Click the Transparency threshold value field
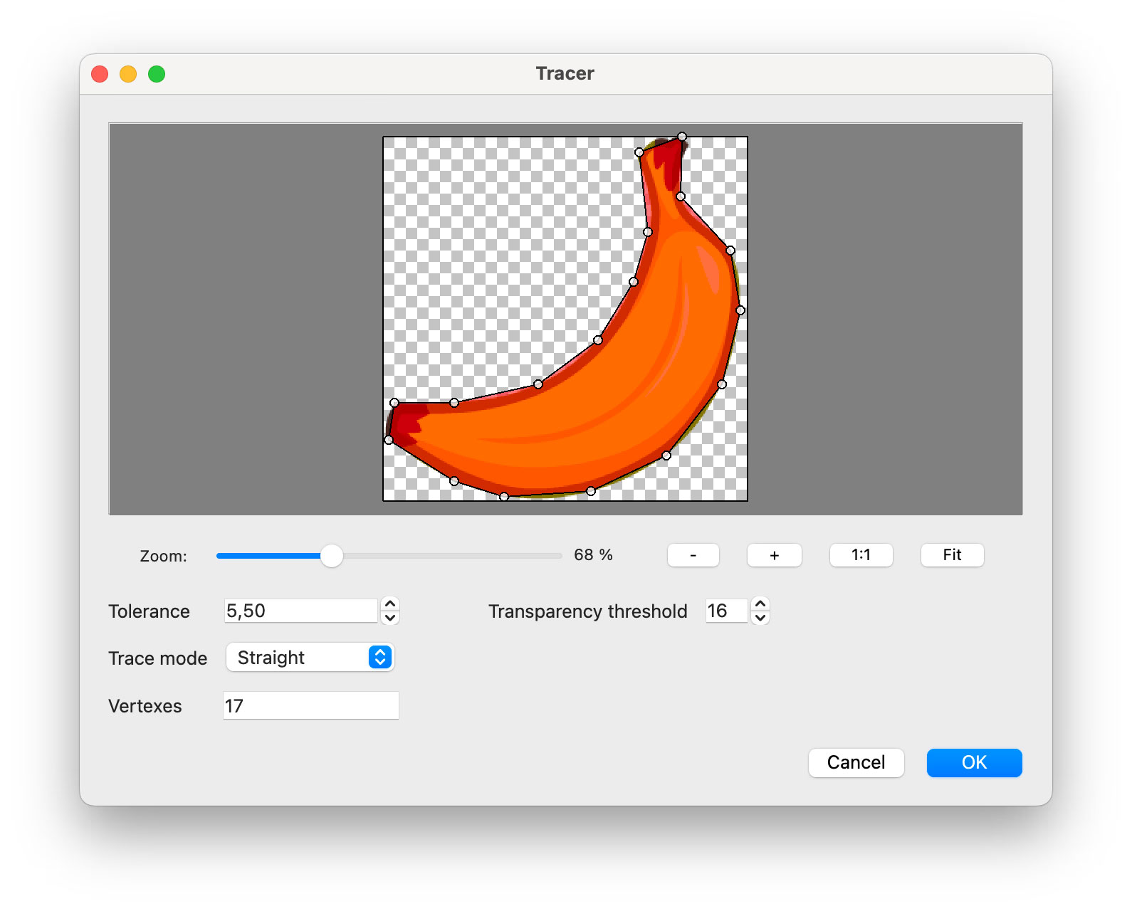The width and height of the screenshot is (1132, 911). (x=725, y=611)
